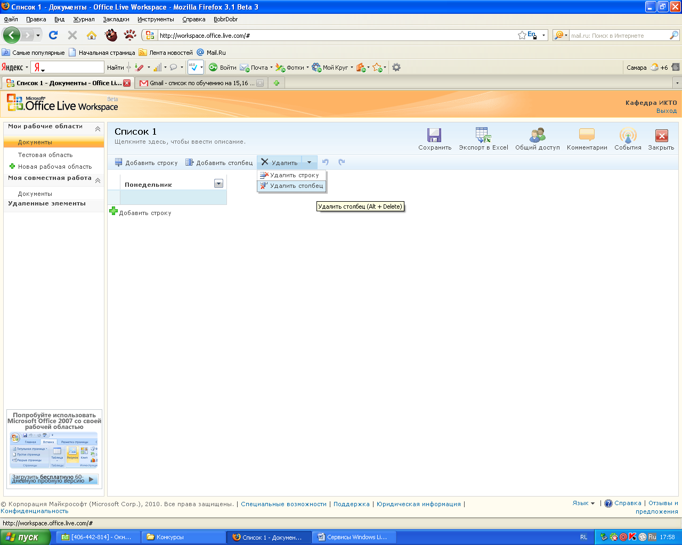Image resolution: width=682 pixels, height=545 pixels.
Task: Click the URL address bar
Action: 337,36
